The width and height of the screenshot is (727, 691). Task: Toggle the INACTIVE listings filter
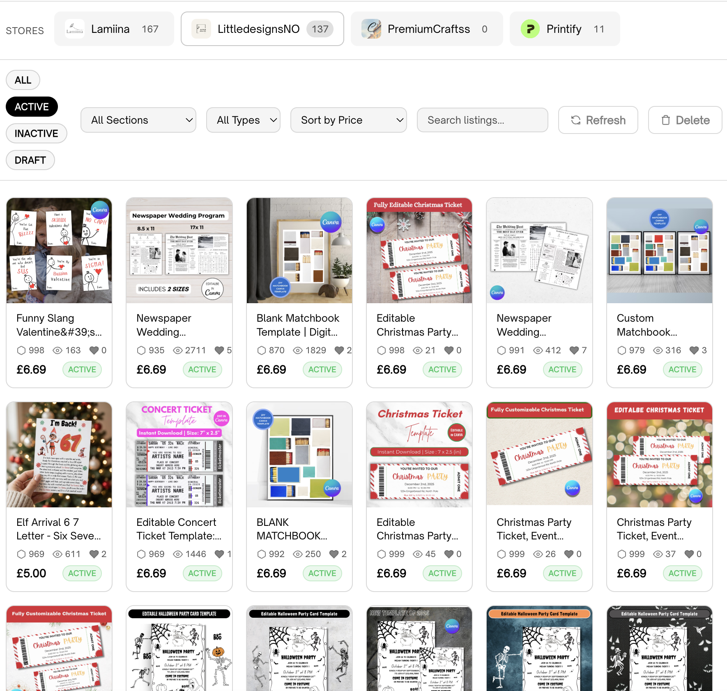[x=36, y=133]
